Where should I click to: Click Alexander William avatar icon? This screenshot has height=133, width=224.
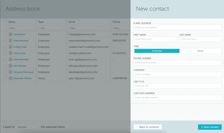pos(10,78)
